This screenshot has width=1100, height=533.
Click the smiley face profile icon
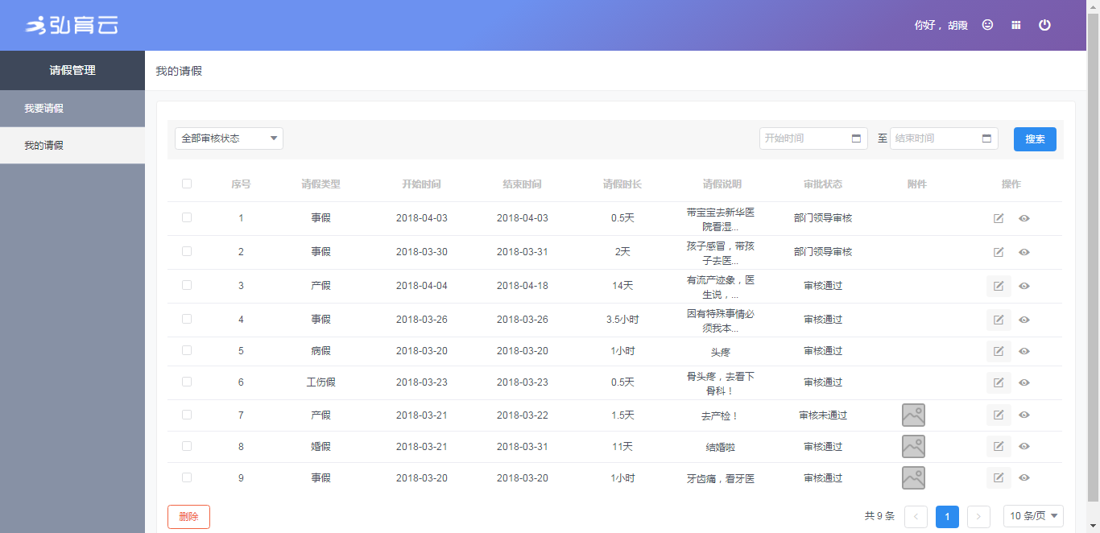pos(987,25)
